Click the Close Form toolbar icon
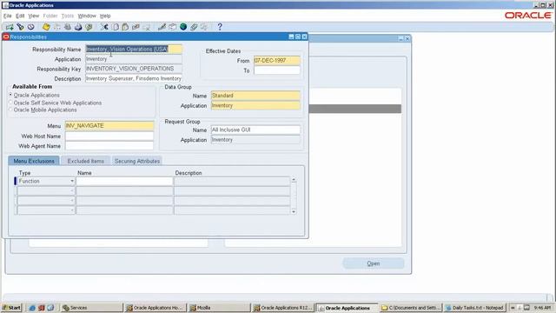556x313 pixels. [89, 27]
